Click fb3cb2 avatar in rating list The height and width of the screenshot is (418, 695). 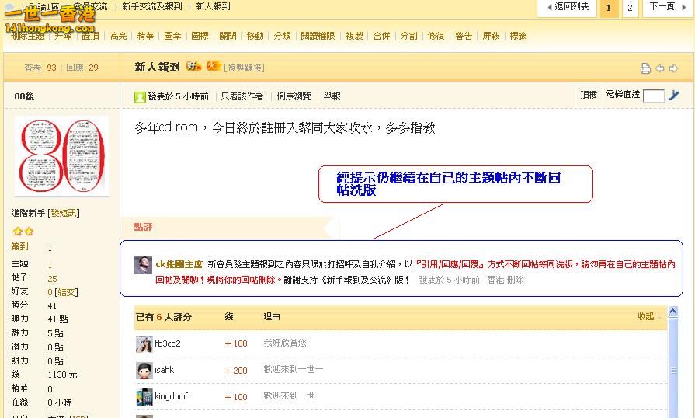tap(144, 344)
